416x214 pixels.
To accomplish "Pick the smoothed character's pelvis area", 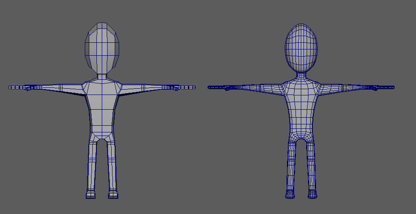I will coord(301,133).
